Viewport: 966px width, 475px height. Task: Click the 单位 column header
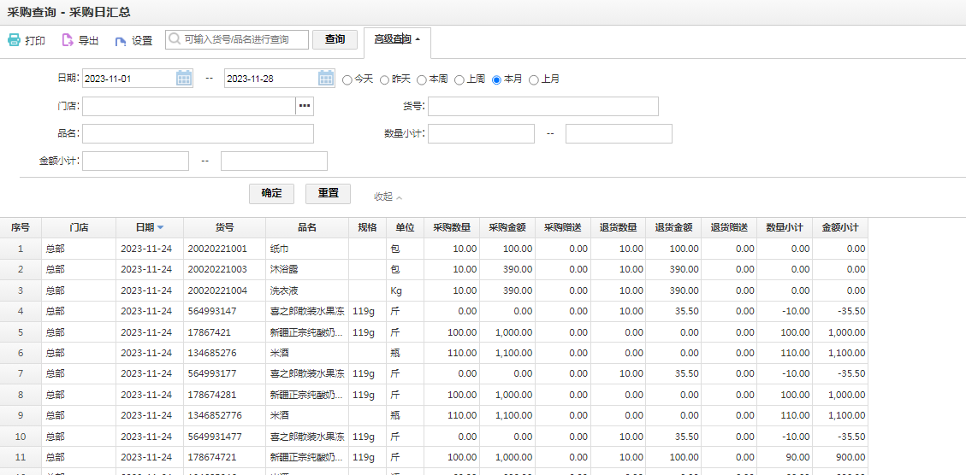(406, 227)
